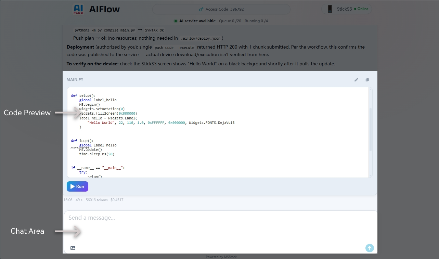Attach an image using the picture icon
439x259 pixels.
click(x=73, y=248)
